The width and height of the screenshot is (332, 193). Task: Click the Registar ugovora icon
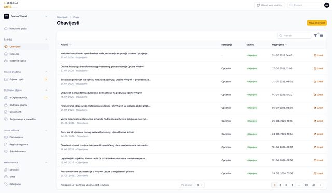tap(6, 145)
